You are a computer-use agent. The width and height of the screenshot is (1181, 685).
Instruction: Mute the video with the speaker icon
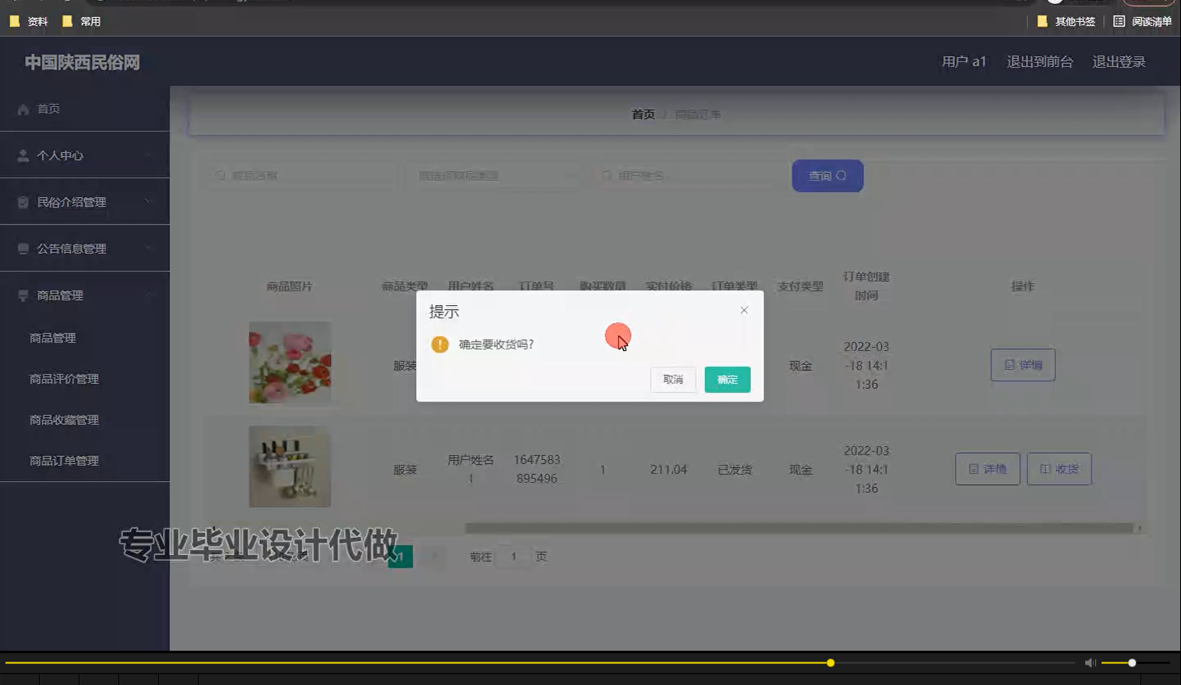[1089, 662]
